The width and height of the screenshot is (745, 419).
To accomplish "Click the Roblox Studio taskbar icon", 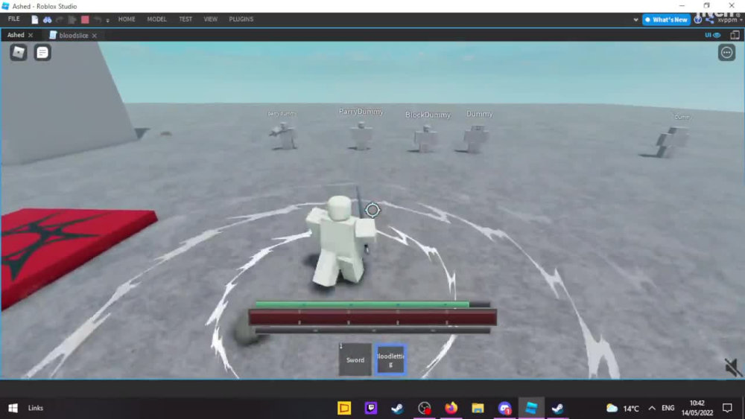I will (x=531, y=408).
